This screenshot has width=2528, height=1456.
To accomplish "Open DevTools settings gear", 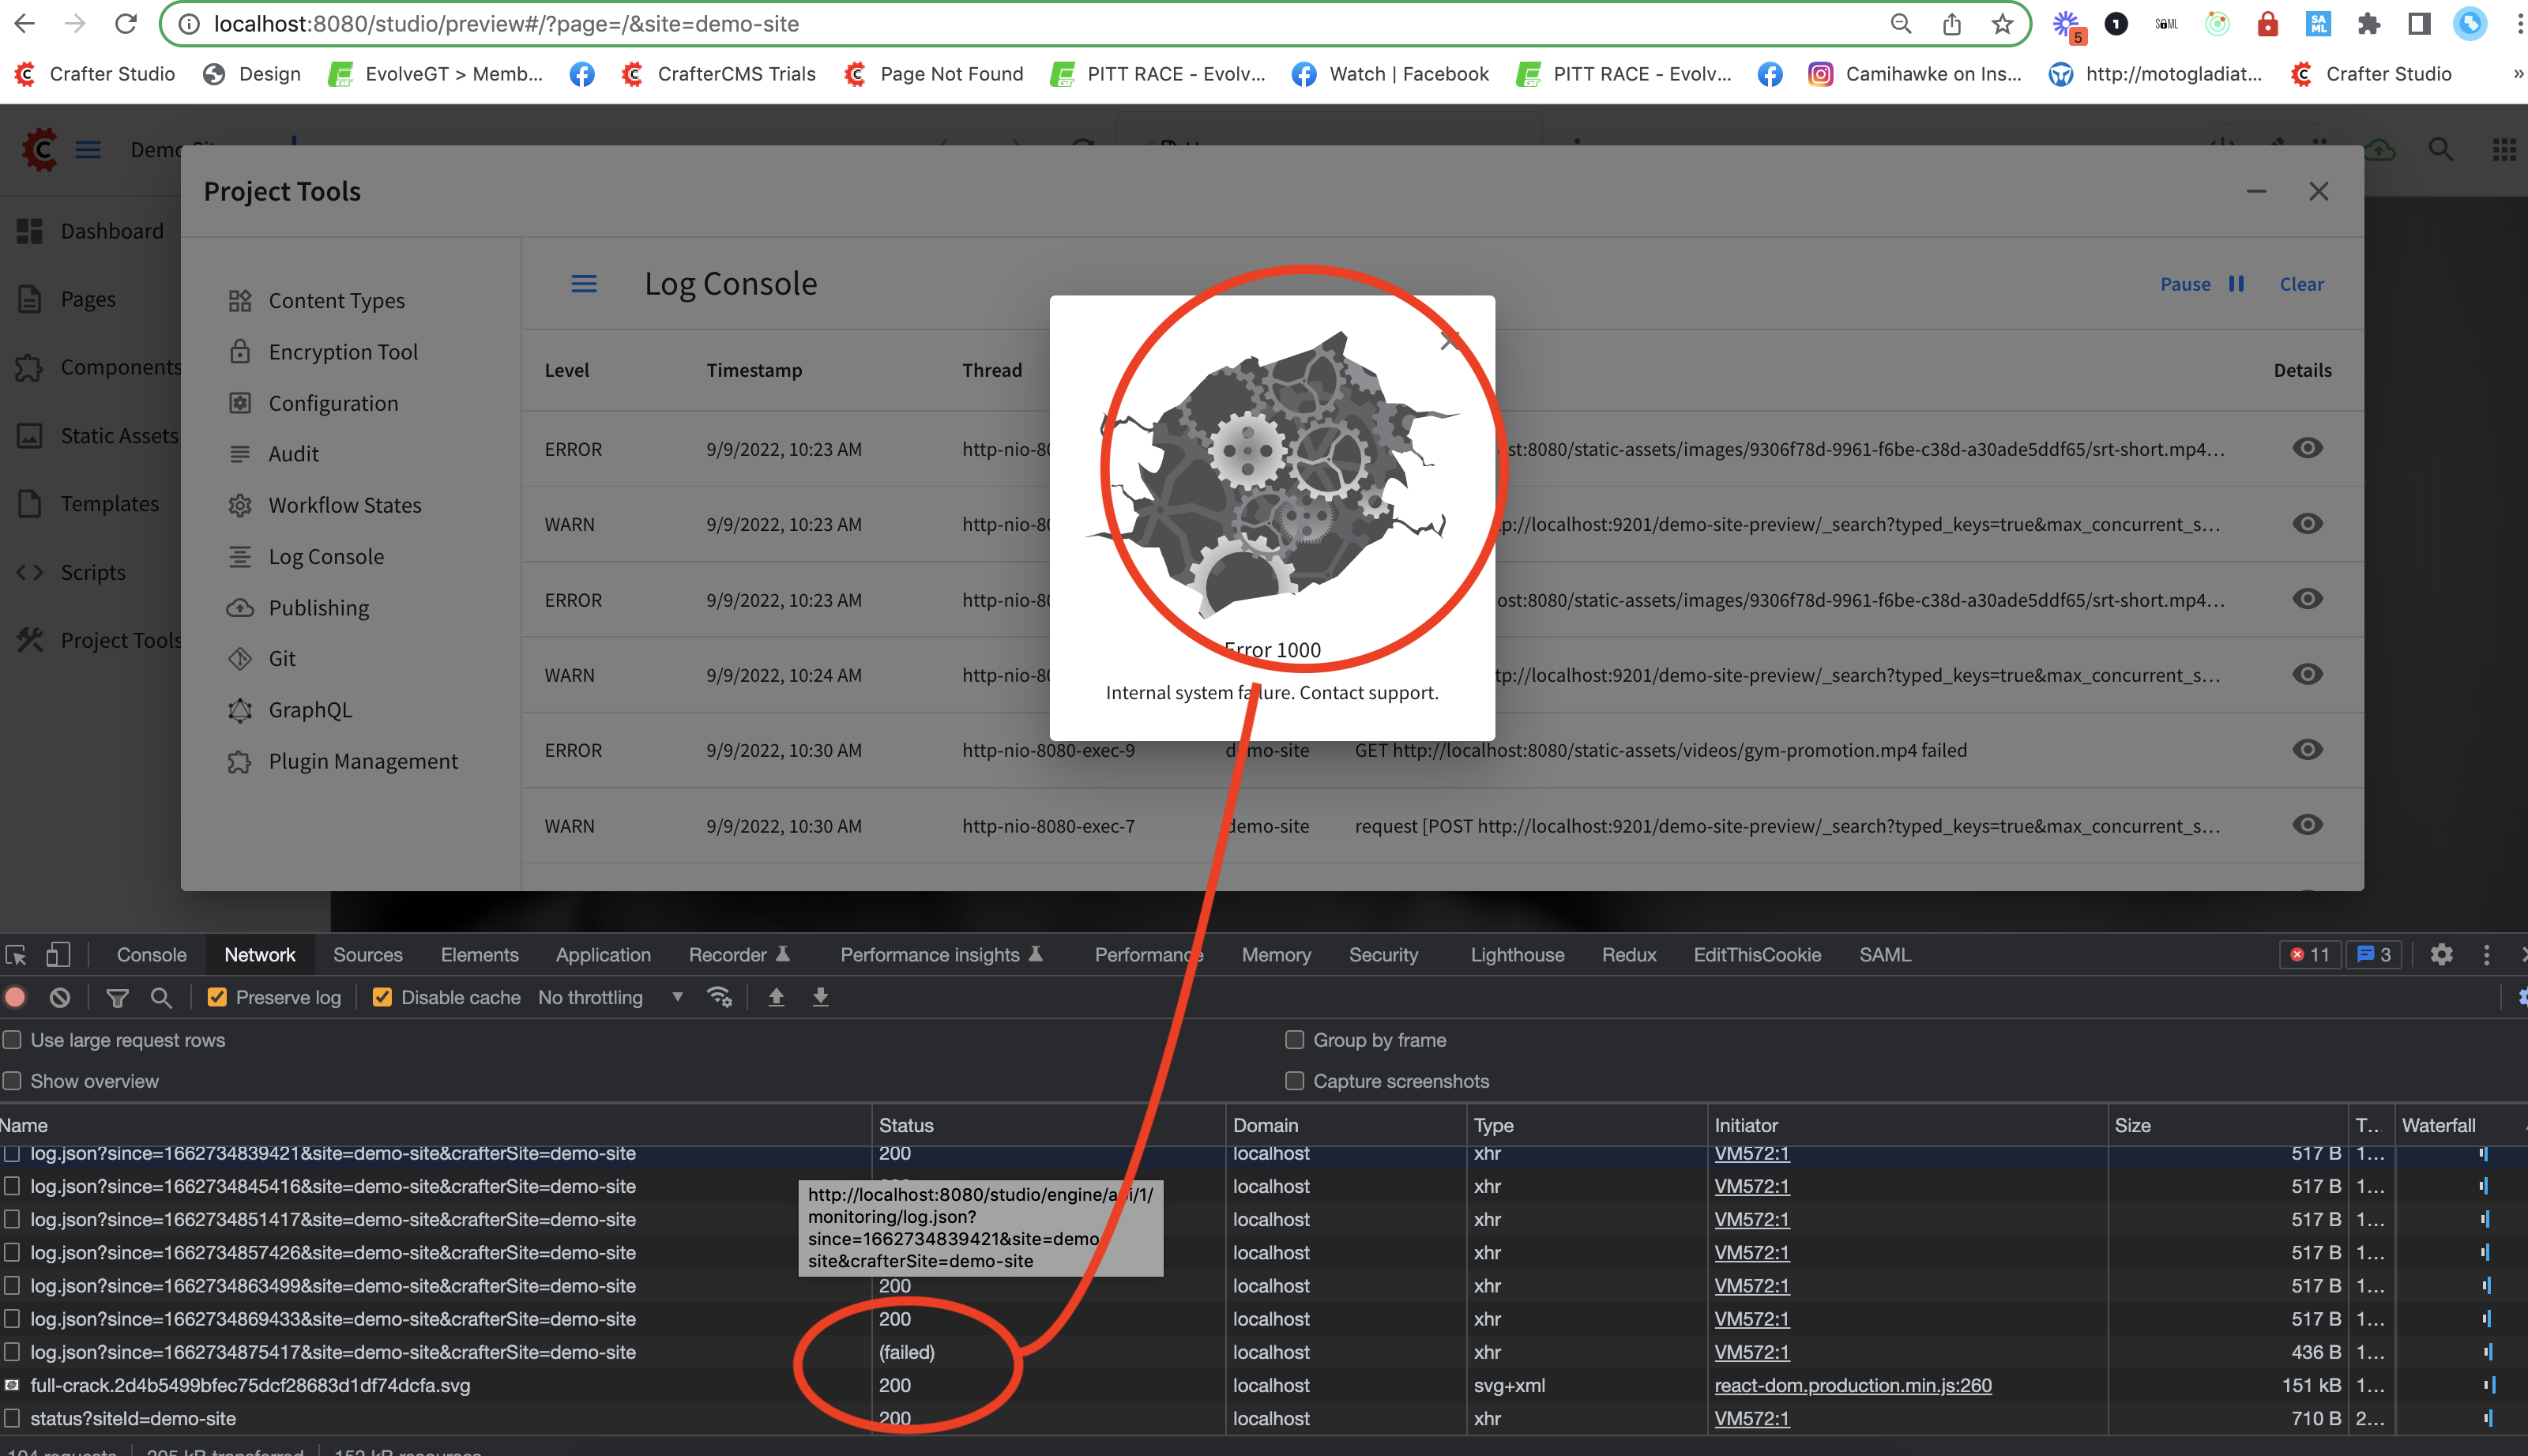I will coord(2441,954).
